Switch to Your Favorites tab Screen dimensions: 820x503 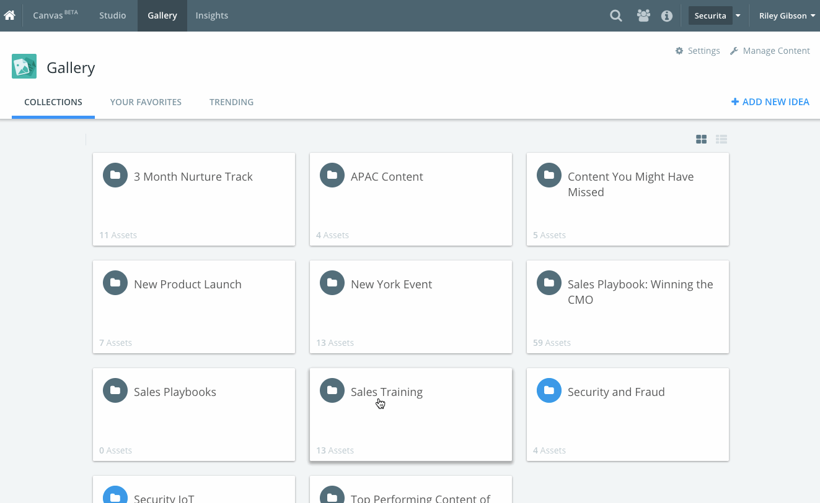(146, 102)
